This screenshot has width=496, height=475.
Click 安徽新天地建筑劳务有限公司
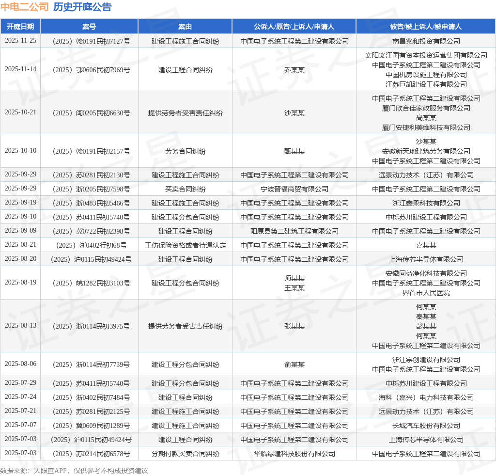click(426, 151)
